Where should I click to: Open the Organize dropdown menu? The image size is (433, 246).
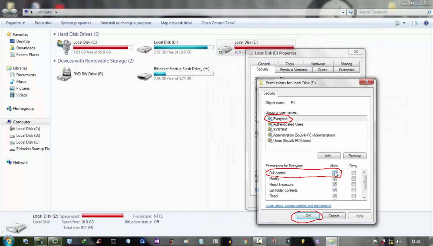point(15,23)
